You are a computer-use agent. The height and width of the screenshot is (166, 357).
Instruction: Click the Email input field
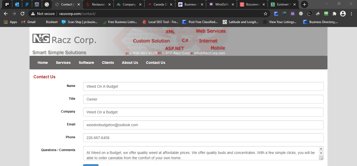pyautogui.click(x=203, y=125)
